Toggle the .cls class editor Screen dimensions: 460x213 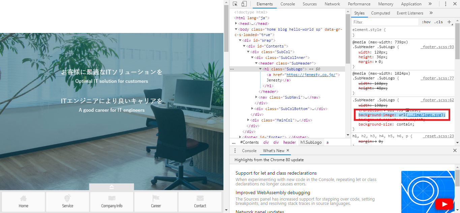coord(438,22)
